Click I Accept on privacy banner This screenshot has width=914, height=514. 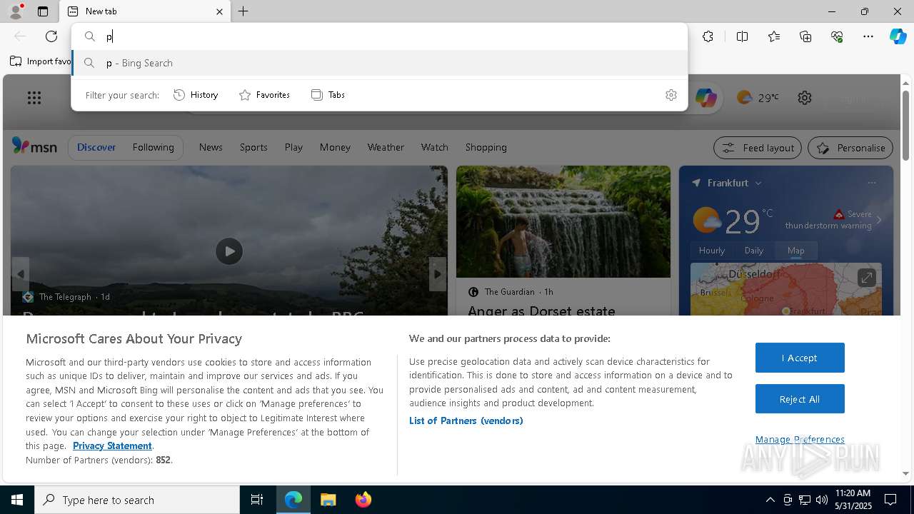click(x=800, y=358)
